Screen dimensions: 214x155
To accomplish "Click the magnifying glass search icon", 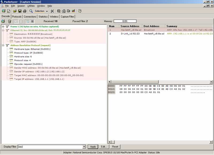I will pos(31,11).
